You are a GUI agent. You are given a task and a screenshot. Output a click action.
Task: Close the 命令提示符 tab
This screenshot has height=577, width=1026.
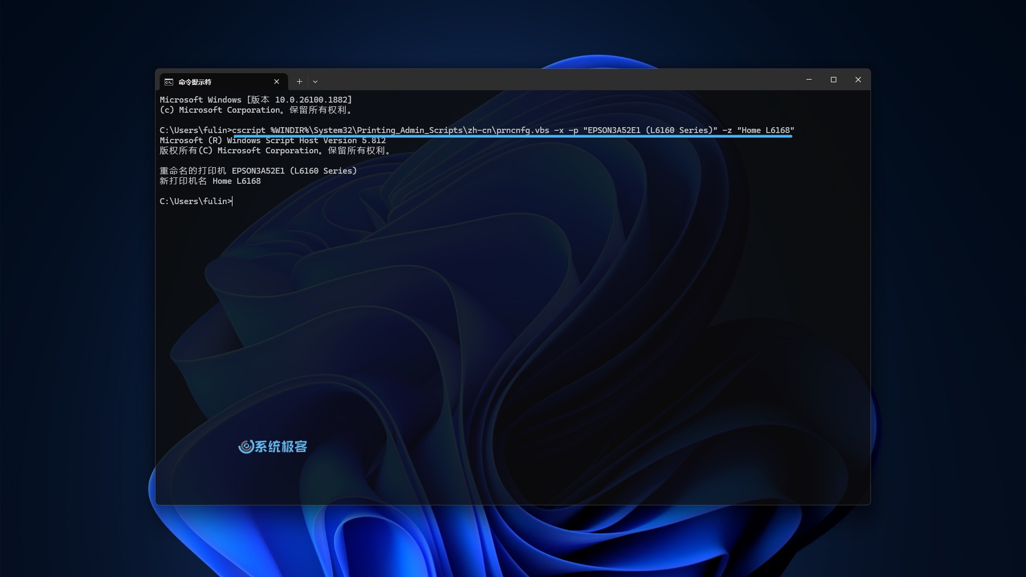click(x=276, y=82)
